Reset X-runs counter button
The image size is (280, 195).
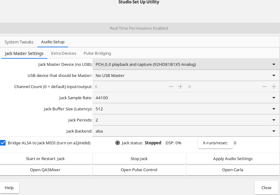(x=215, y=143)
